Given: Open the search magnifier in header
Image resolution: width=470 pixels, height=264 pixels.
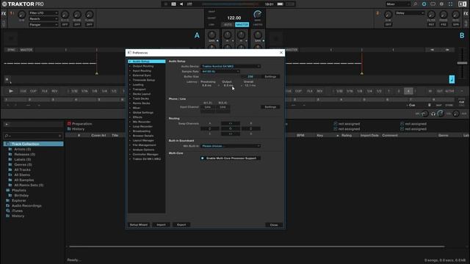Looking at the screenshot, I should (416, 4).
